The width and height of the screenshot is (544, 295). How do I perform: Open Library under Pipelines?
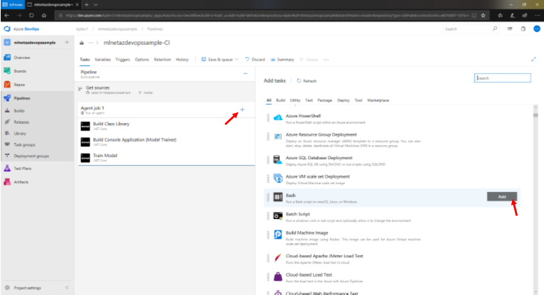pyautogui.click(x=20, y=133)
